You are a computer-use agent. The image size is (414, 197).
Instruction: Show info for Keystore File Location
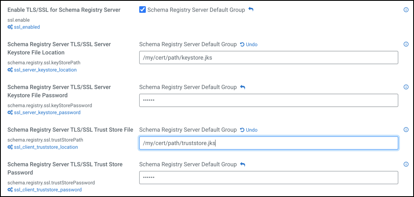(406, 45)
